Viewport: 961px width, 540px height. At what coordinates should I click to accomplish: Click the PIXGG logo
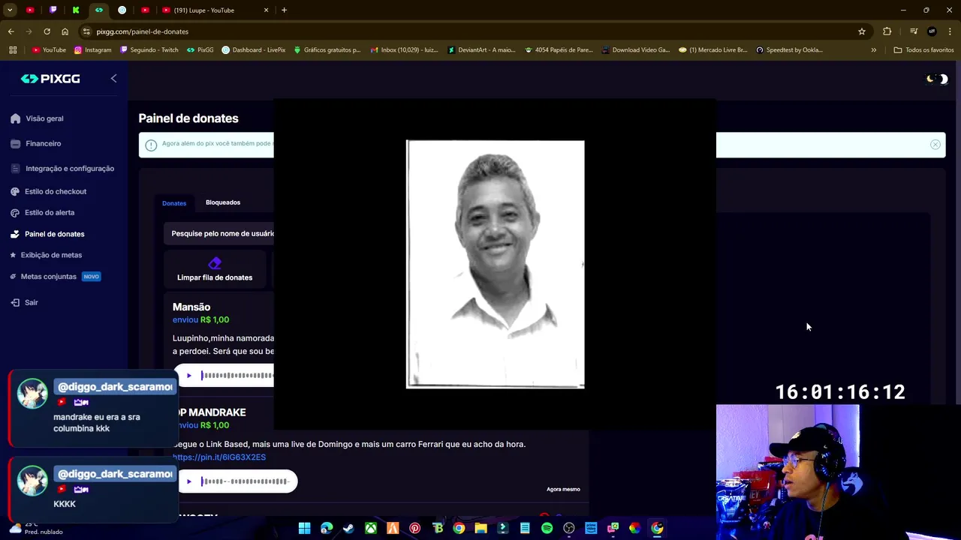click(x=50, y=79)
